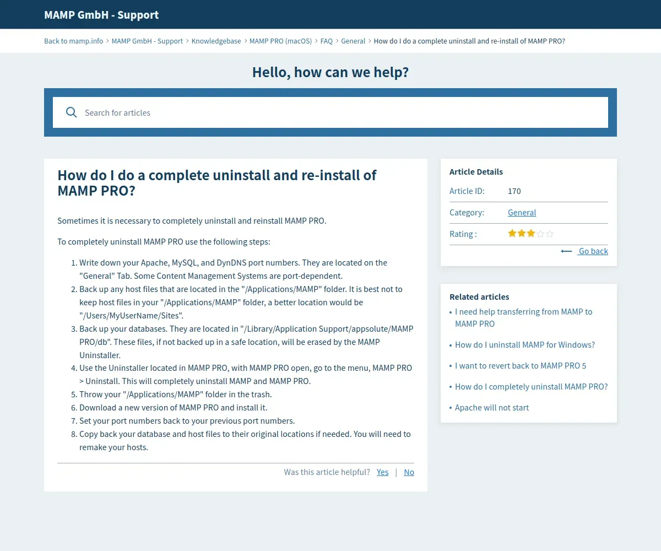This screenshot has height=551, width=661.
Task: Click the first rating star
Action: click(512, 234)
